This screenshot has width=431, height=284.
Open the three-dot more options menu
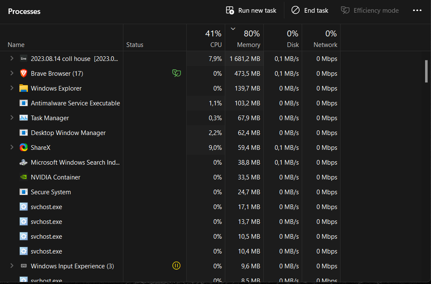coord(417,11)
